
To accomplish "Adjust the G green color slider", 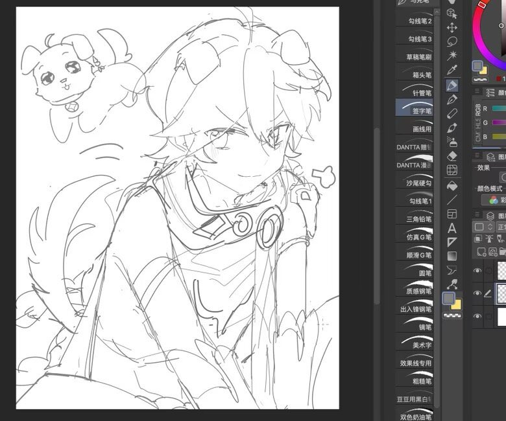I will 499,122.
